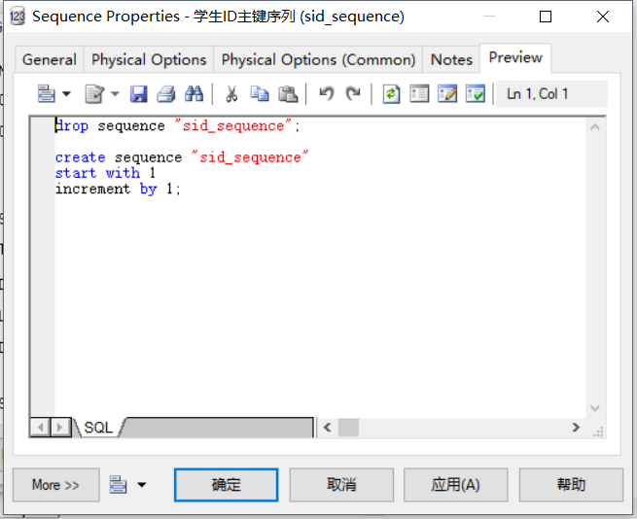Redo the last edit

tap(353, 93)
